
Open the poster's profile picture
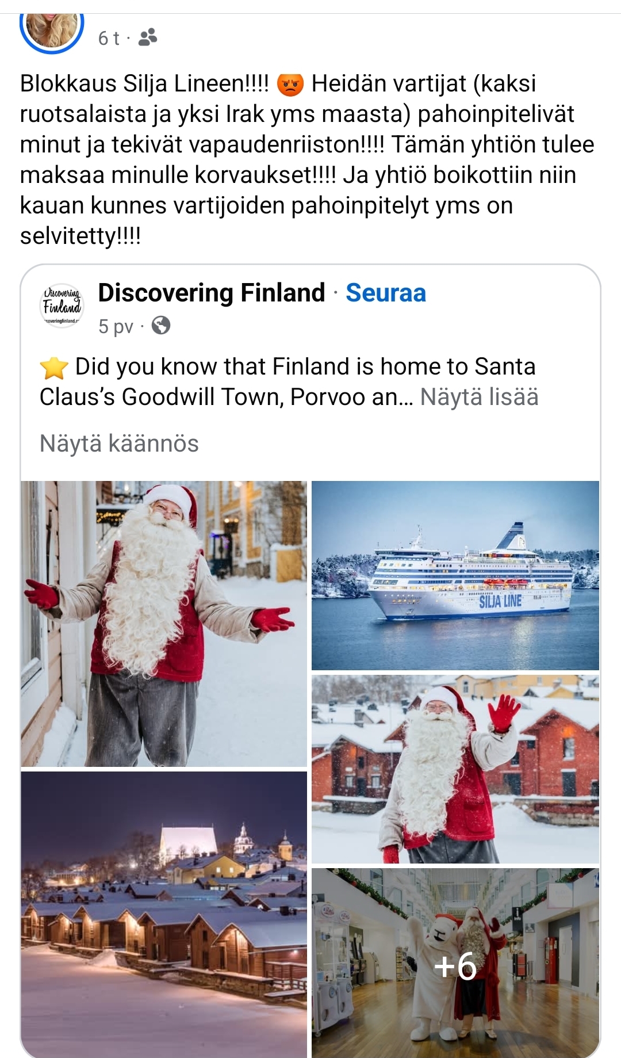[x=52, y=30]
